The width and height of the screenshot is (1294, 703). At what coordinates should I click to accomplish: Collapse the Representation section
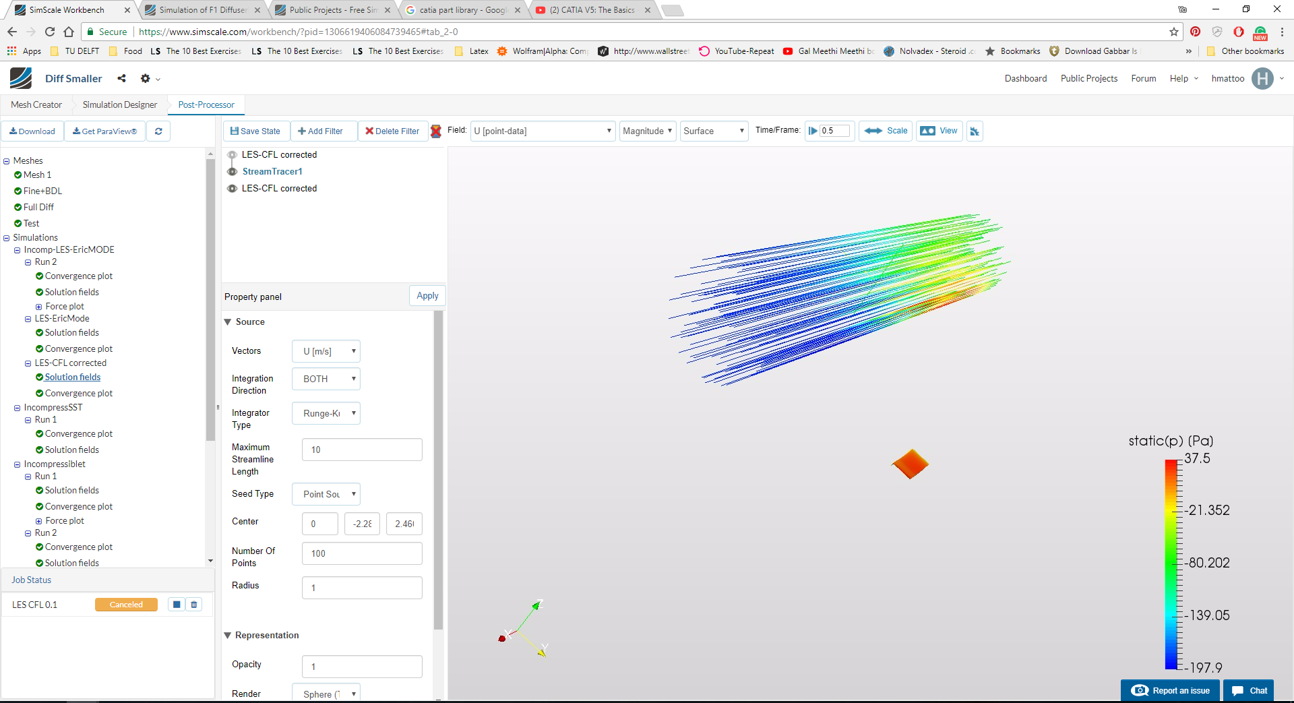click(228, 636)
